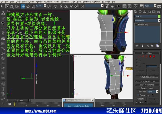
Task: Click Configure Modifier Sets icon
Action: pos(158,46)
